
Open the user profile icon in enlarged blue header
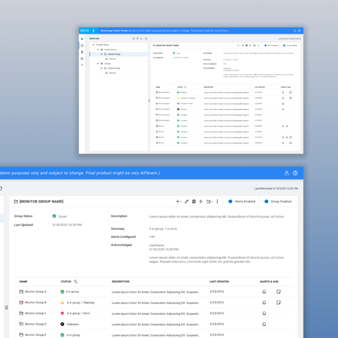287,173
